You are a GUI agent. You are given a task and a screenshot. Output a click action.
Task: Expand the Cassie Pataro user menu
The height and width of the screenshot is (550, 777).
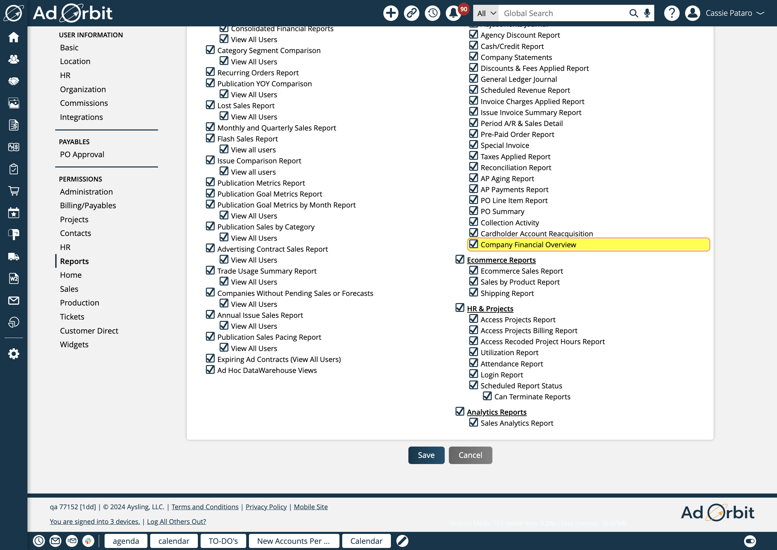pyautogui.click(x=735, y=13)
